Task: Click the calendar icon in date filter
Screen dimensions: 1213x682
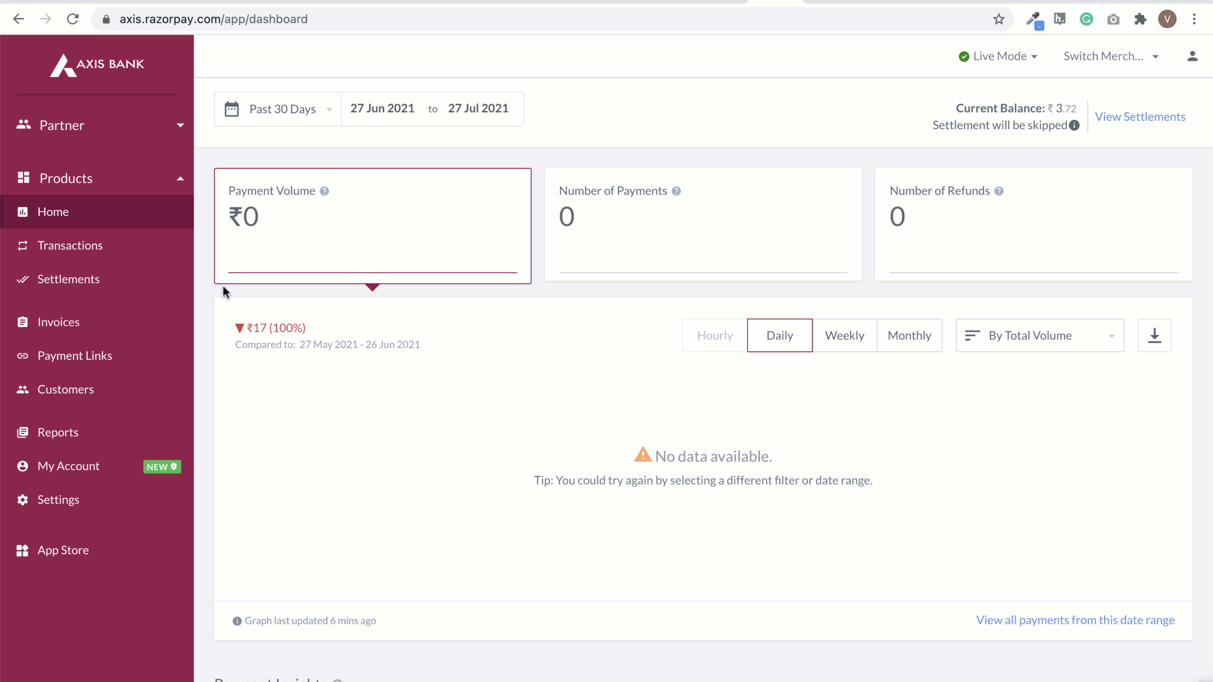Action: tap(231, 109)
